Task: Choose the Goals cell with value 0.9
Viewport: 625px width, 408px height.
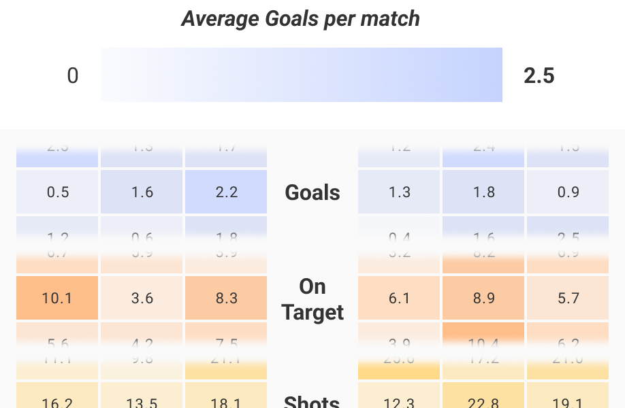Action: point(568,192)
